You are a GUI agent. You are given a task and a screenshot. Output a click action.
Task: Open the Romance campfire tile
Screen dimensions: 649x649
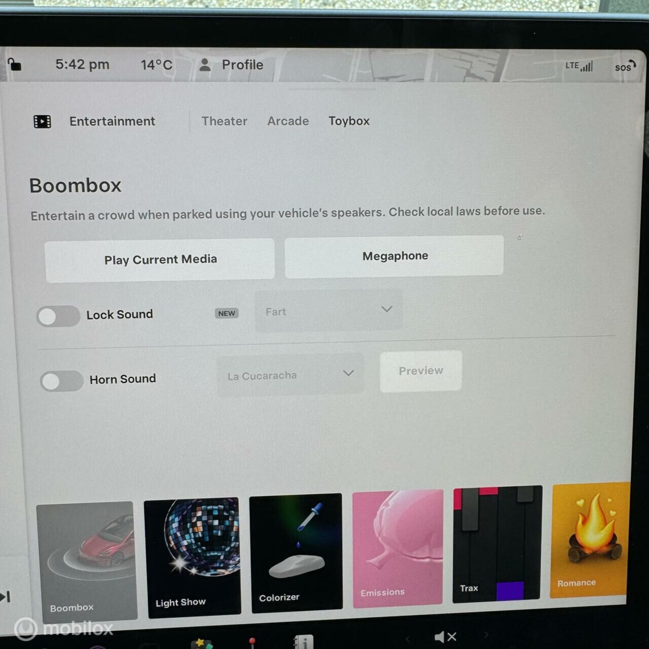click(589, 539)
